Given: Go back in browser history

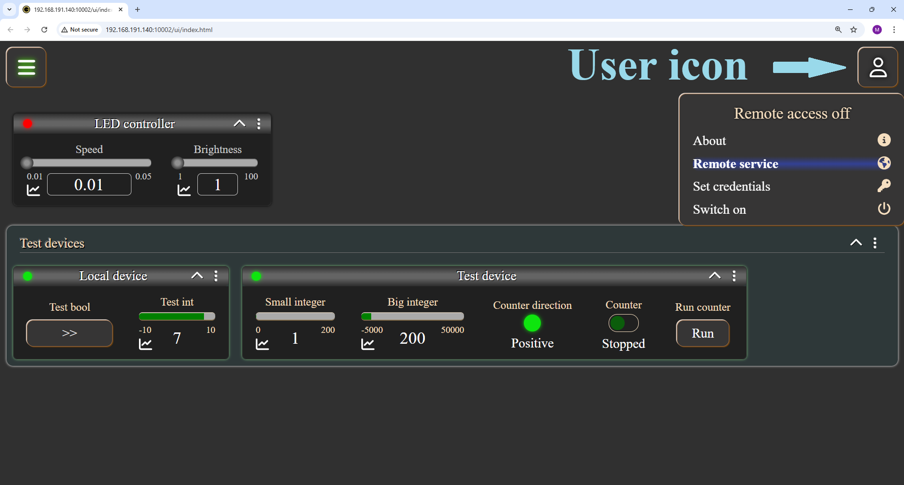Looking at the screenshot, I should tap(10, 30).
